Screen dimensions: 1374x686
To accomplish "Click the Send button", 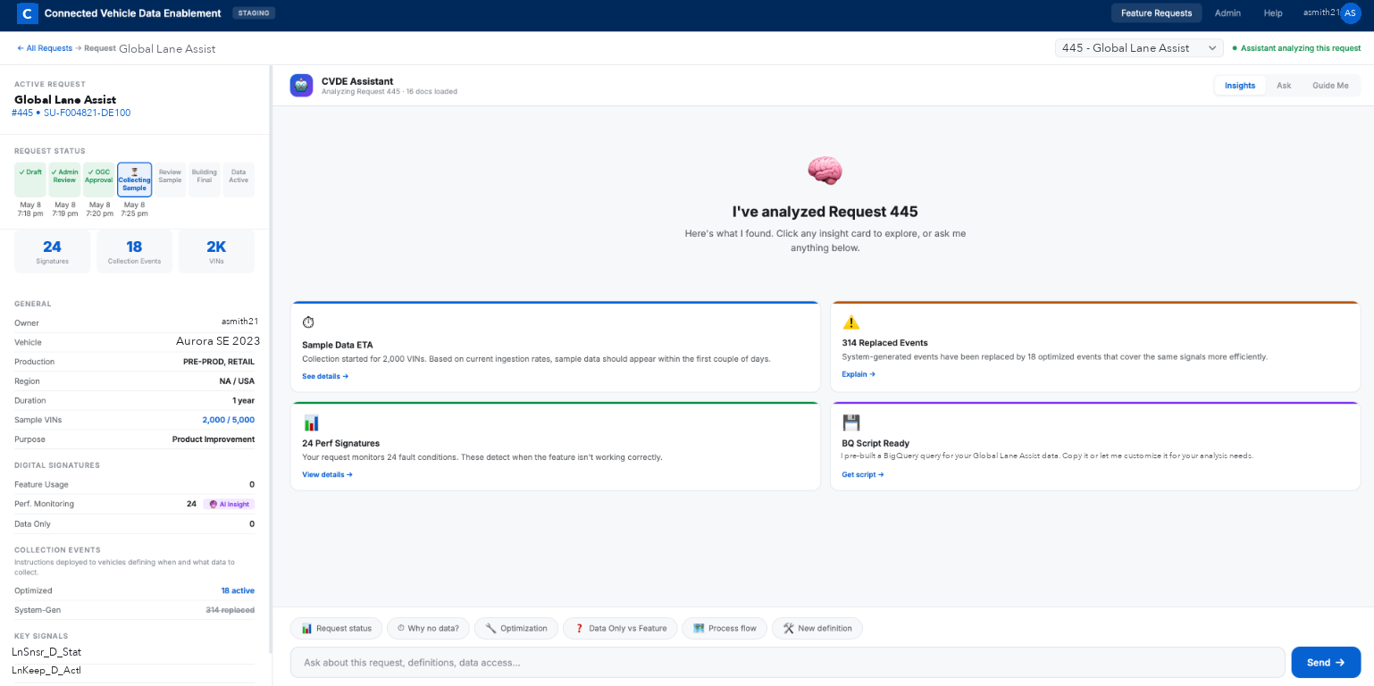I will (x=1326, y=663).
